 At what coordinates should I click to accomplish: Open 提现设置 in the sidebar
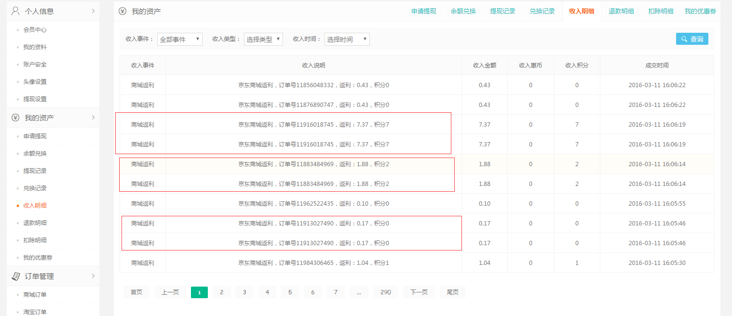coord(35,99)
